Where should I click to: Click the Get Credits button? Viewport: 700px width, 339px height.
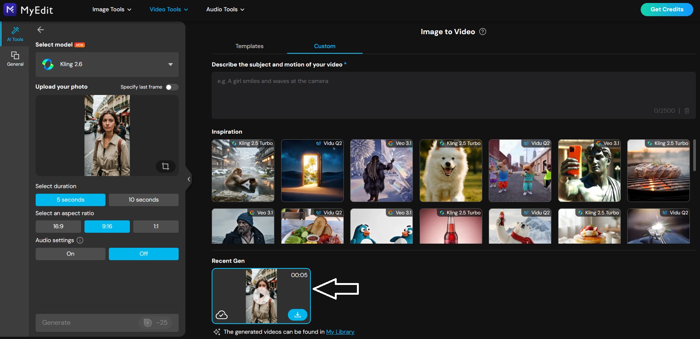point(667,9)
